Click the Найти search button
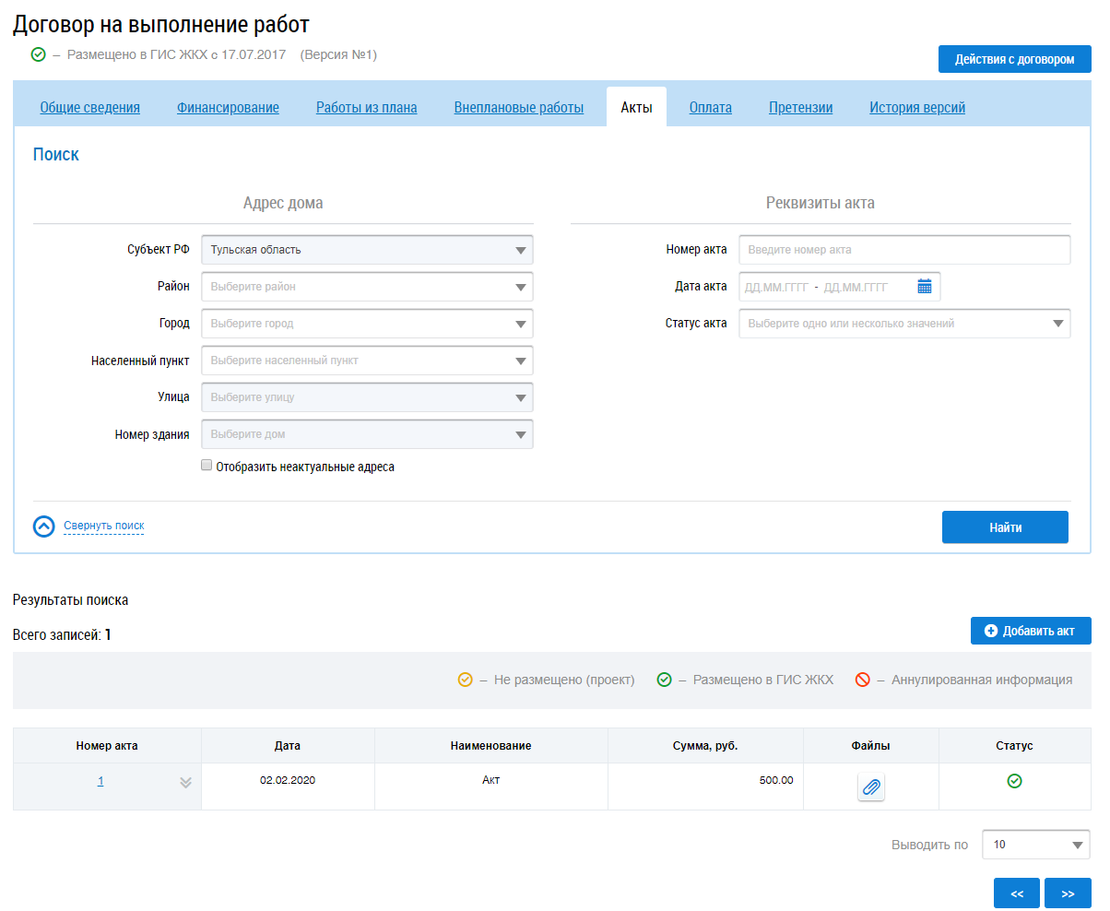This screenshot has width=1110, height=911. click(x=1005, y=527)
